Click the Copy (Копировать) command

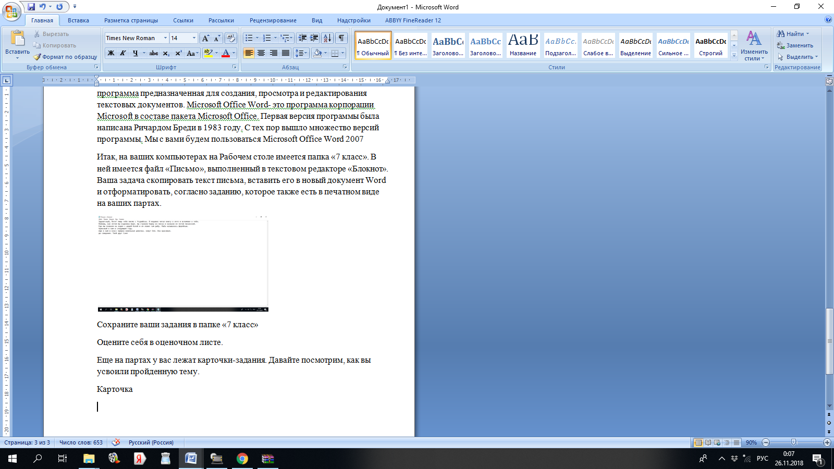click(x=54, y=45)
